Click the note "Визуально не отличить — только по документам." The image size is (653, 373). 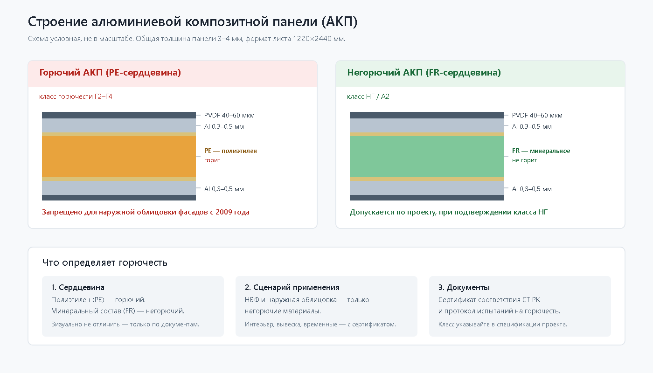click(x=125, y=324)
